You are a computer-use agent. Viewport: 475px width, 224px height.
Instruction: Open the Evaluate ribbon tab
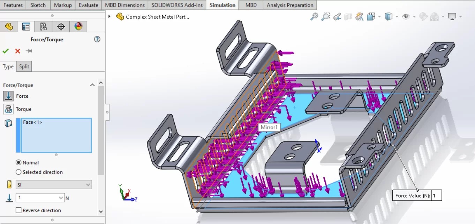point(88,5)
